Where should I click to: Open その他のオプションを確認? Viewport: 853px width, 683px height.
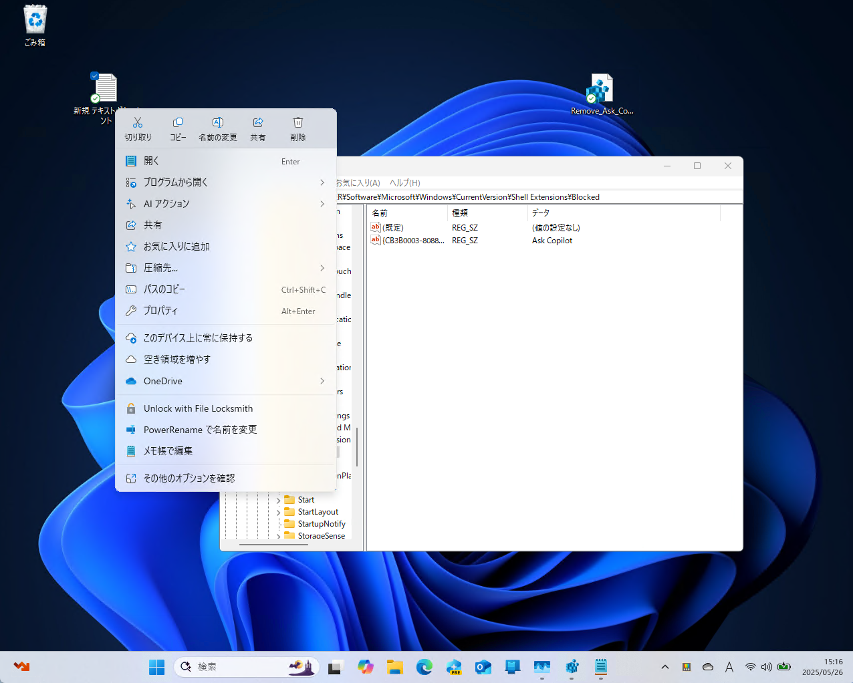click(226, 479)
